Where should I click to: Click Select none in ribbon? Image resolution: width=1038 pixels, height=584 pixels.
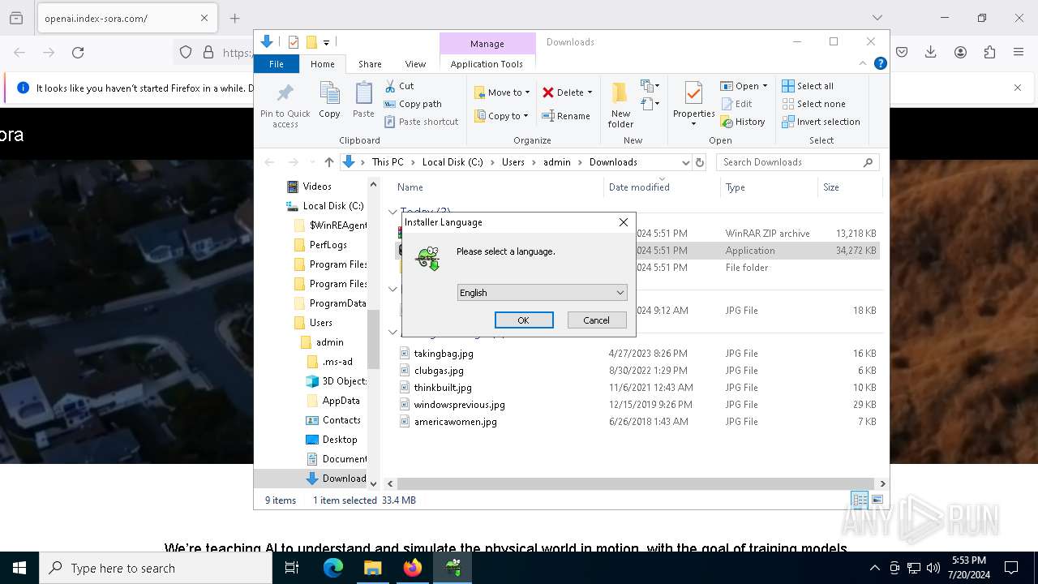point(813,104)
